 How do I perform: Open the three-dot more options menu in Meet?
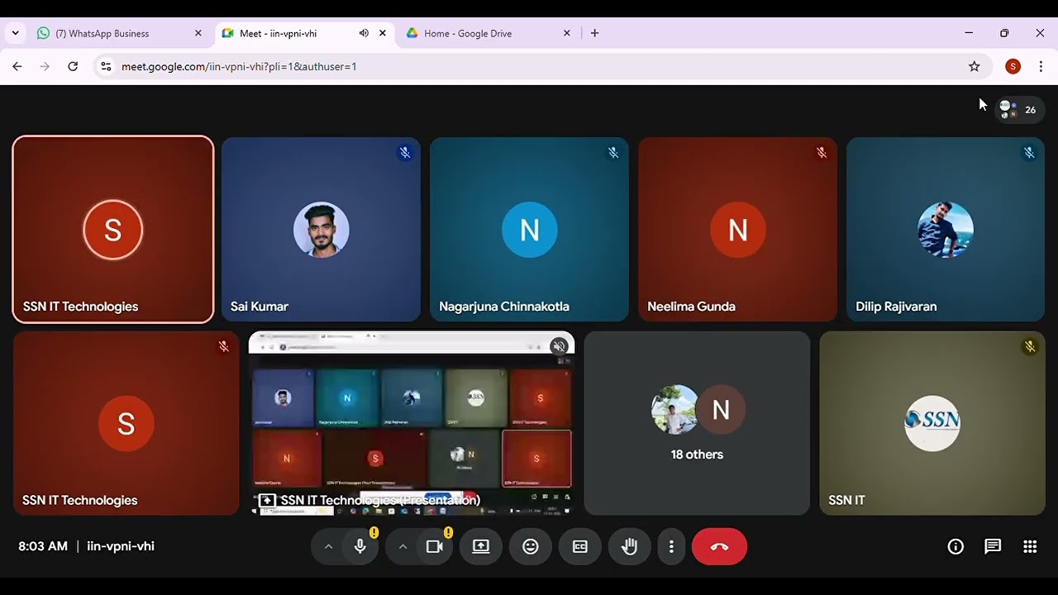coord(671,546)
